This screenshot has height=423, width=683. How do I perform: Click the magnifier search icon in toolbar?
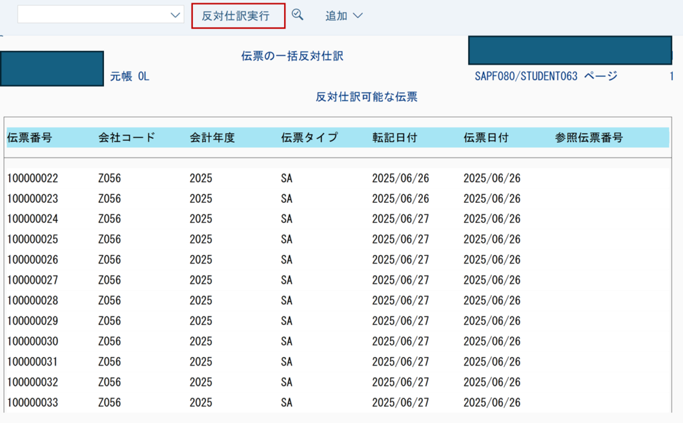(297, 15)
